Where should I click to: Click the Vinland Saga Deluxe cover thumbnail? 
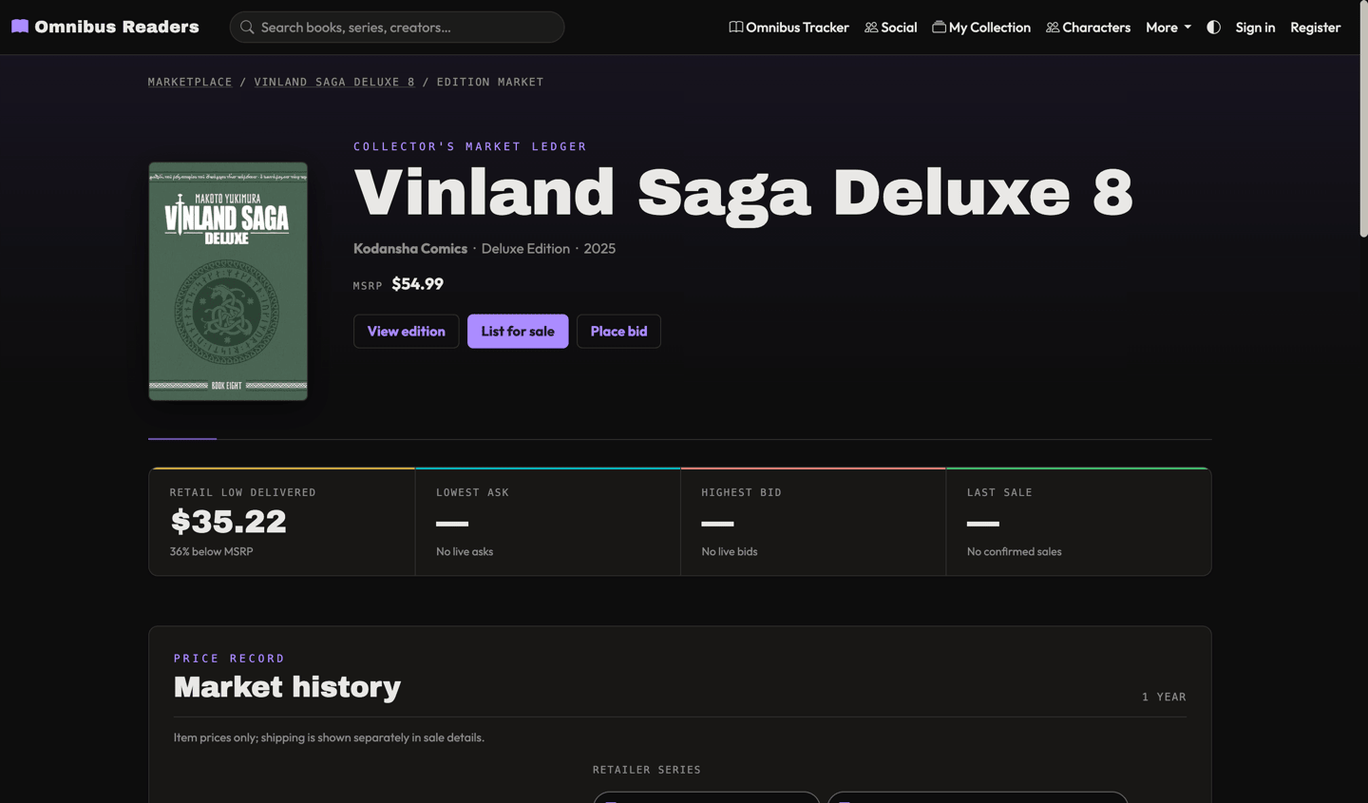(228, 281)
